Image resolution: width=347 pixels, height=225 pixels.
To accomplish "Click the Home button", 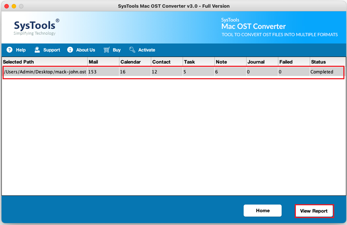I will pos(263,211).
